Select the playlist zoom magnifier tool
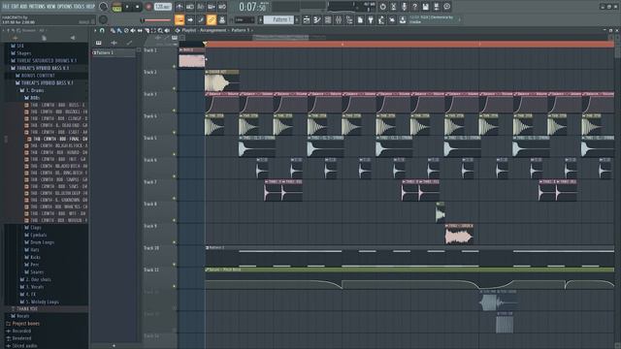The height and width of the screenshot is (349, 621). click(x=160, y=30)
